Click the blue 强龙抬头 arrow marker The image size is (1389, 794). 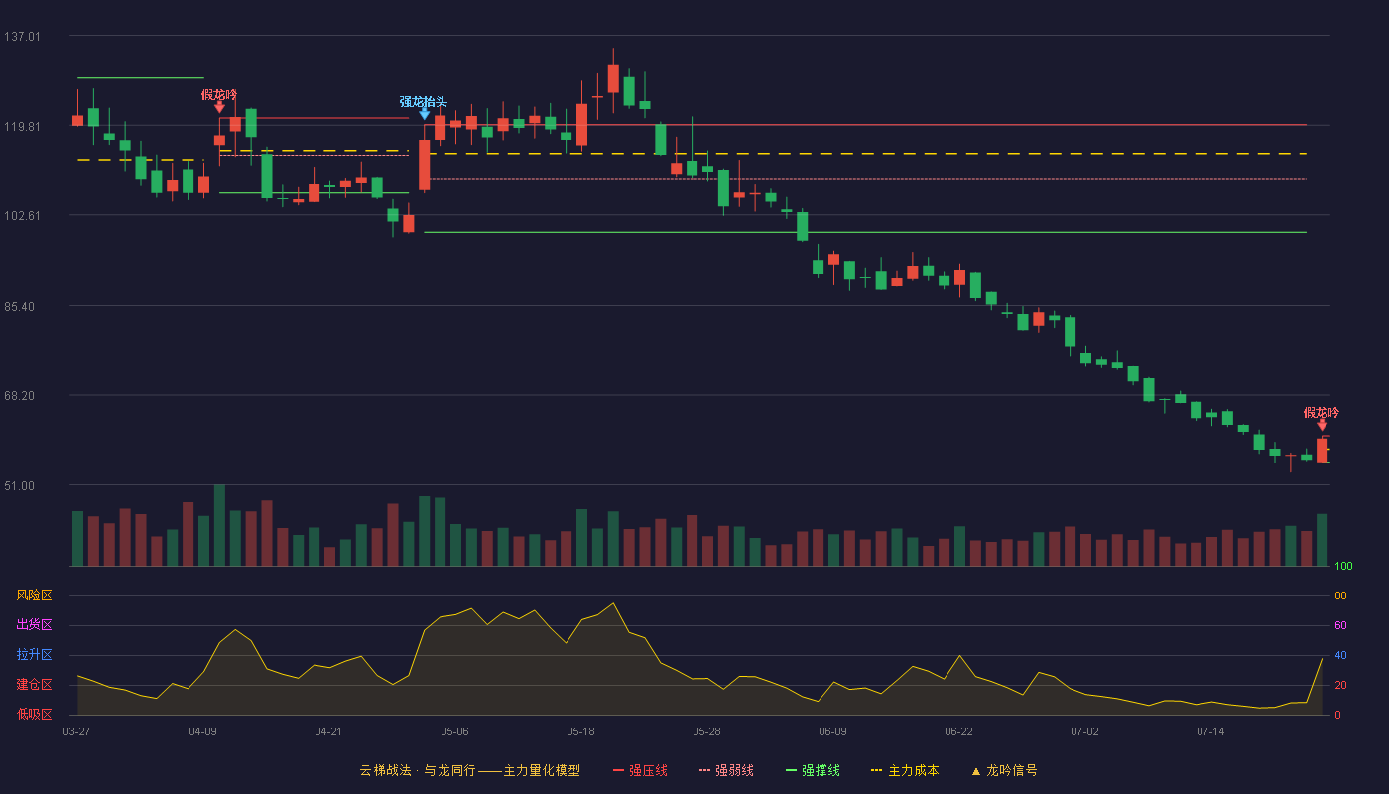point(425,114)
